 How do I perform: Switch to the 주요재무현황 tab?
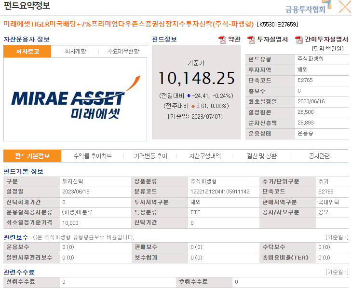point(123,52)
